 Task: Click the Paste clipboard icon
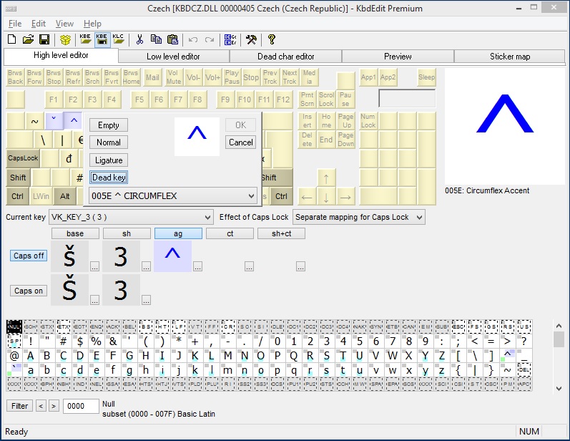(172, 39)
